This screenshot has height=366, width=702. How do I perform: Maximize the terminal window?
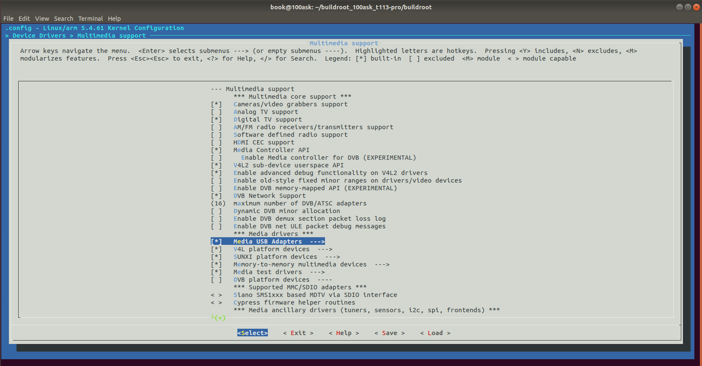pos(688,7)
